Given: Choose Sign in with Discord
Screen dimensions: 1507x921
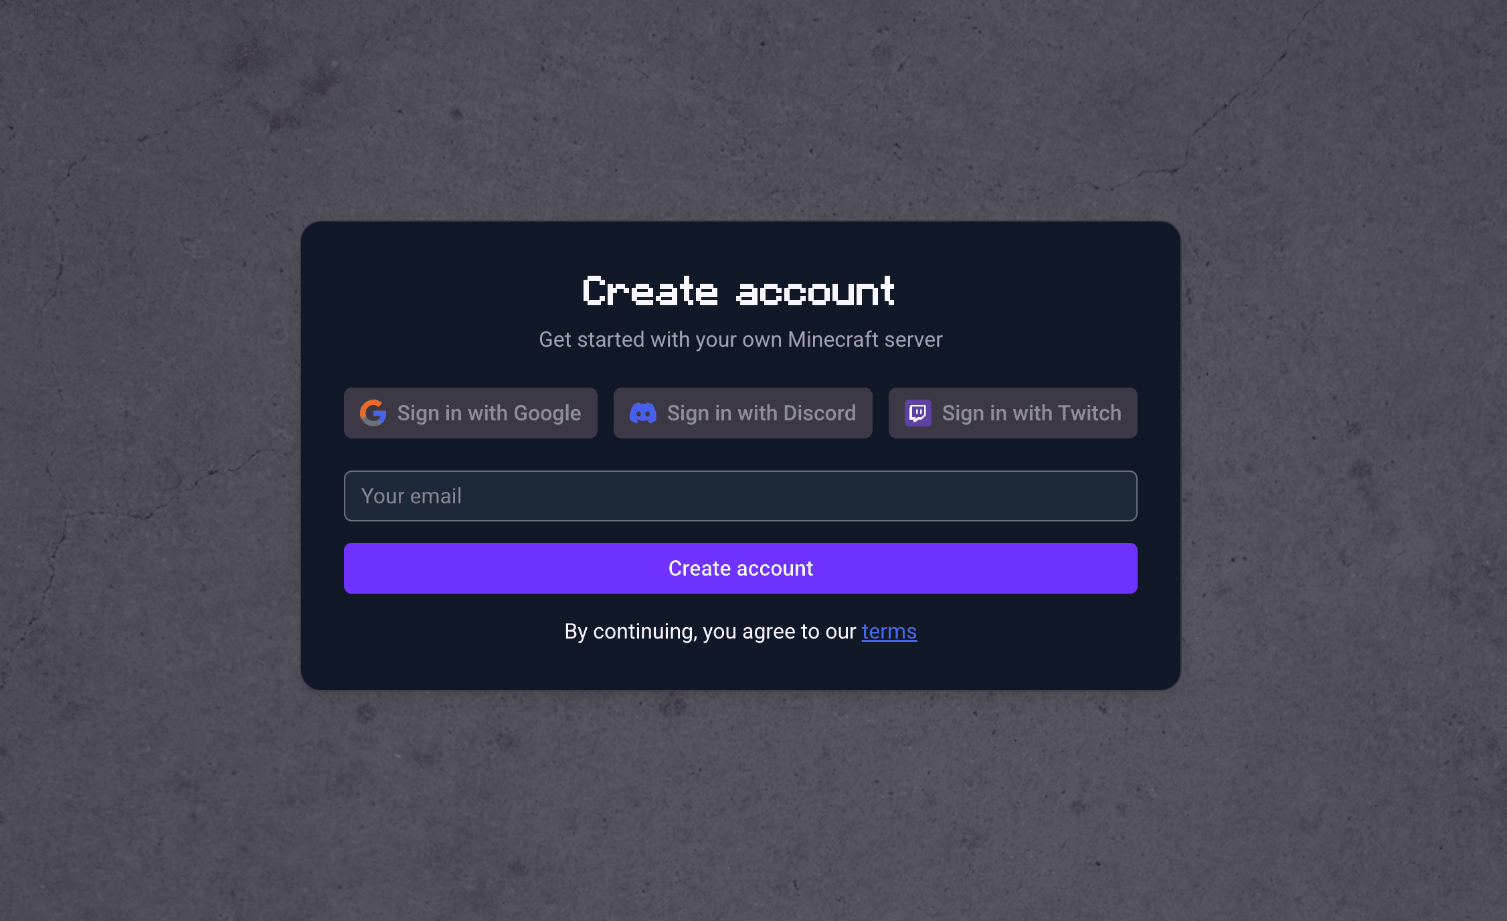Looking at the screenshot, I should [743, 413].
